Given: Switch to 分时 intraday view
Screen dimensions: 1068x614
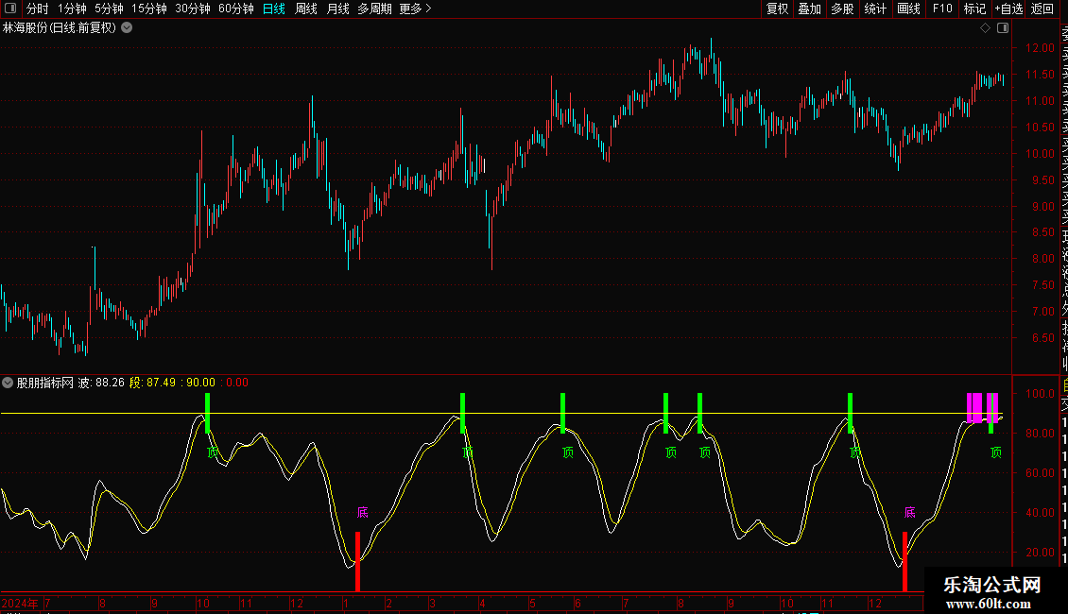Looking at the screenshot, I should (37, 9).
